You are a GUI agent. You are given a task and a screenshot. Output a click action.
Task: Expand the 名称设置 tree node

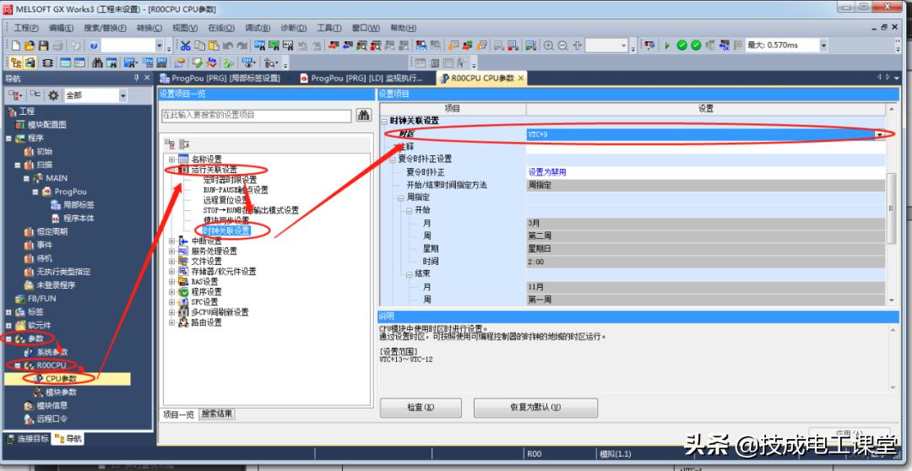coord(171,160)
